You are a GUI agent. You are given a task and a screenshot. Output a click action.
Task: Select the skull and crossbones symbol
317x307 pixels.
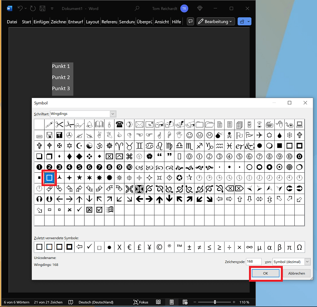pos(229,135)
